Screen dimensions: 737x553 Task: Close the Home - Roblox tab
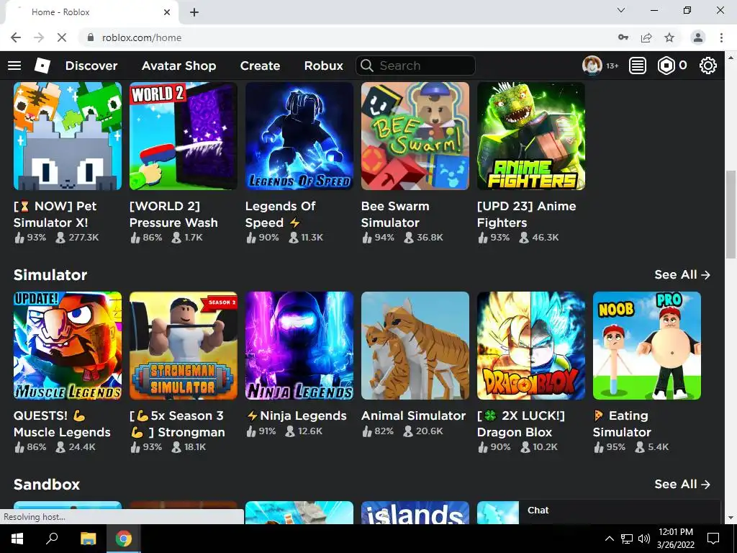tap(167, 12)
